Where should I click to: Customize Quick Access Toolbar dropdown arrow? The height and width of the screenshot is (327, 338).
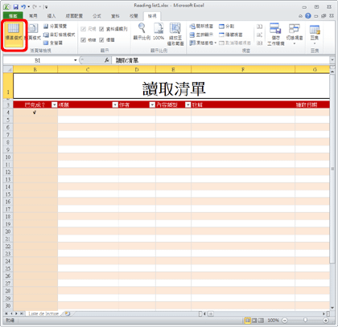coord(46,7)
